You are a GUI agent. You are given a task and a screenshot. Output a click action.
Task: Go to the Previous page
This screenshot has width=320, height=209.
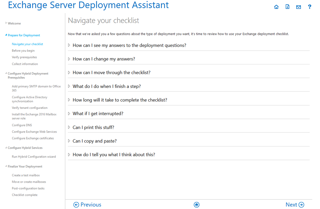point(87,205)
